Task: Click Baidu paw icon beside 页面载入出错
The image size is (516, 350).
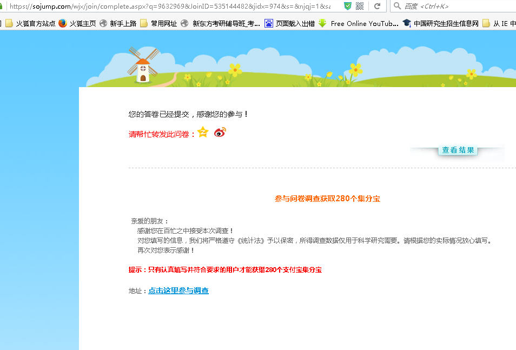Action: (x=269, y=23)
